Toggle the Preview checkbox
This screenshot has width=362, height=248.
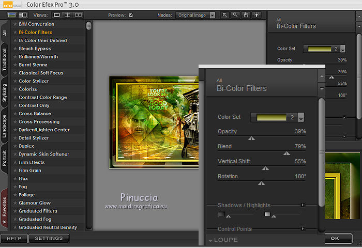pos(131,15)
